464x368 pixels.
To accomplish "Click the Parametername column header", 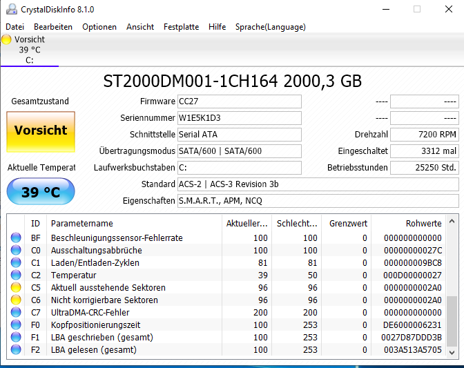I will click(x=134, y=223).
